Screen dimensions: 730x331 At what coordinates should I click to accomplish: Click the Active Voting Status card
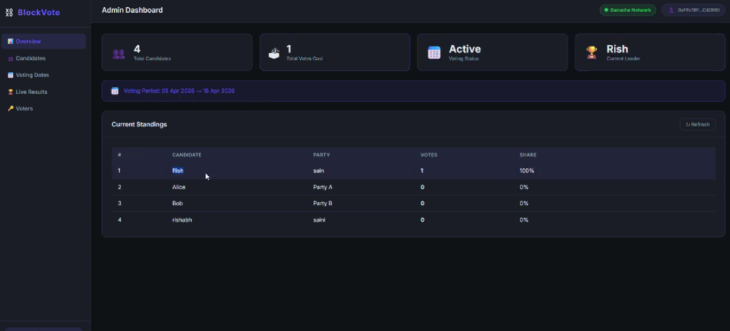[x=492, y=52]
